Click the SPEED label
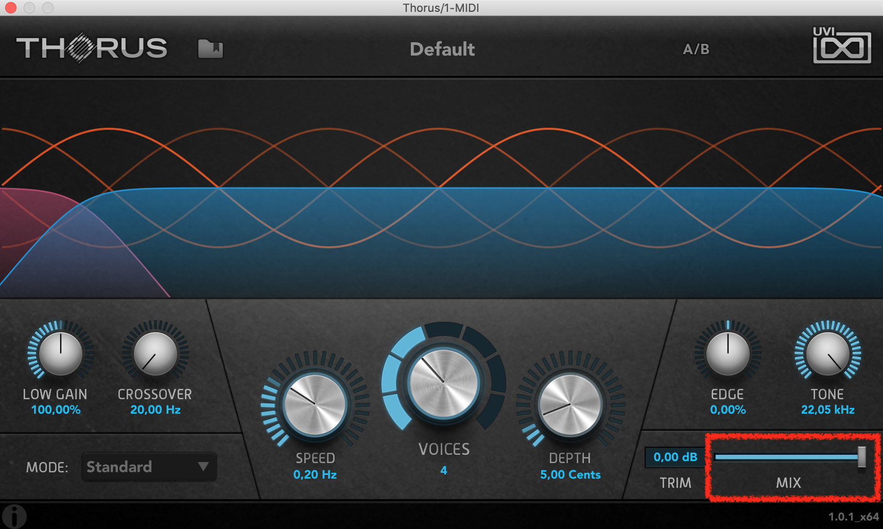Viewport: 883px width, 529px height. [x=315, y=458]
